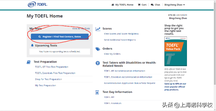Viewport: 216px width, 111px height.
Task: Open TOEFL iBT Accommodation Information link
Action: pos(124,71)
